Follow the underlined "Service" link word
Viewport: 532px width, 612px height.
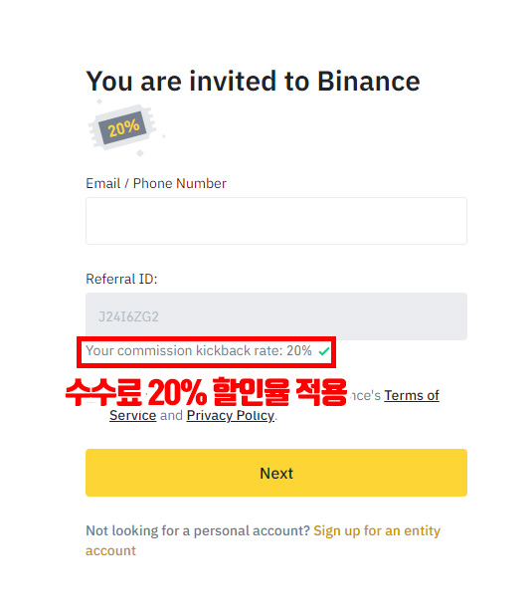(132, 415)
